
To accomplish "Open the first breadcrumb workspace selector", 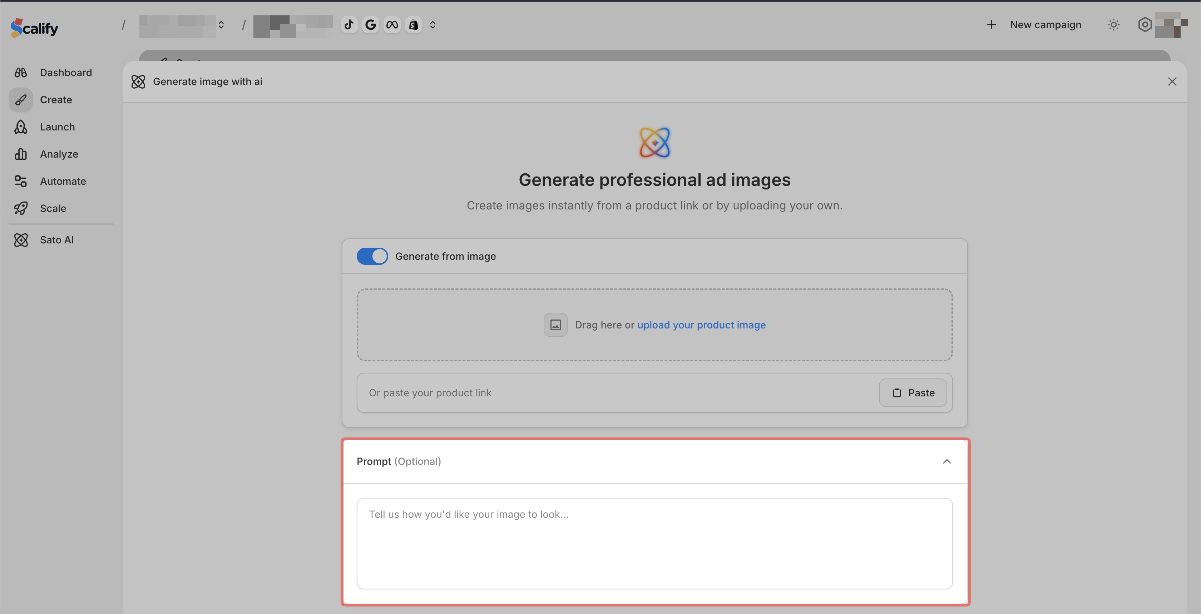I will tap(221, 25).
